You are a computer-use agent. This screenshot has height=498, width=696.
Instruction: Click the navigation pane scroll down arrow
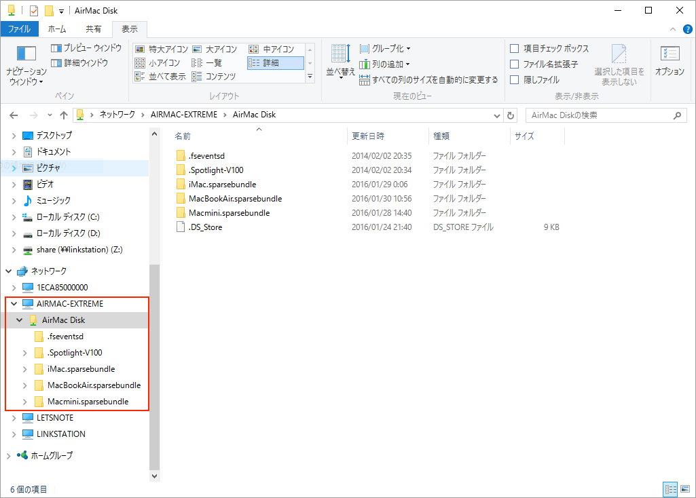[154, 476]
